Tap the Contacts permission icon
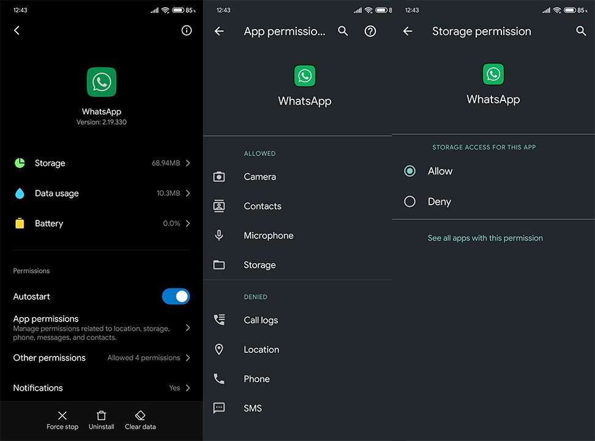The width and height of the screenshot is (595, 441). (219, 206)
